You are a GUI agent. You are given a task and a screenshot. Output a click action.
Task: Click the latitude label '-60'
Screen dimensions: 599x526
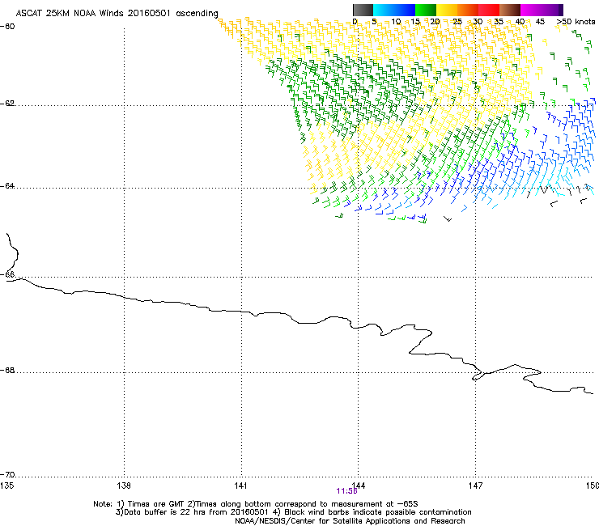pyautogui.click(x=7, y=27)
